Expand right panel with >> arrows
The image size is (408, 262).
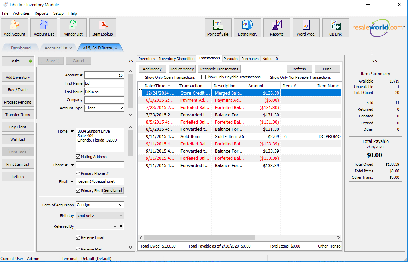375,61
